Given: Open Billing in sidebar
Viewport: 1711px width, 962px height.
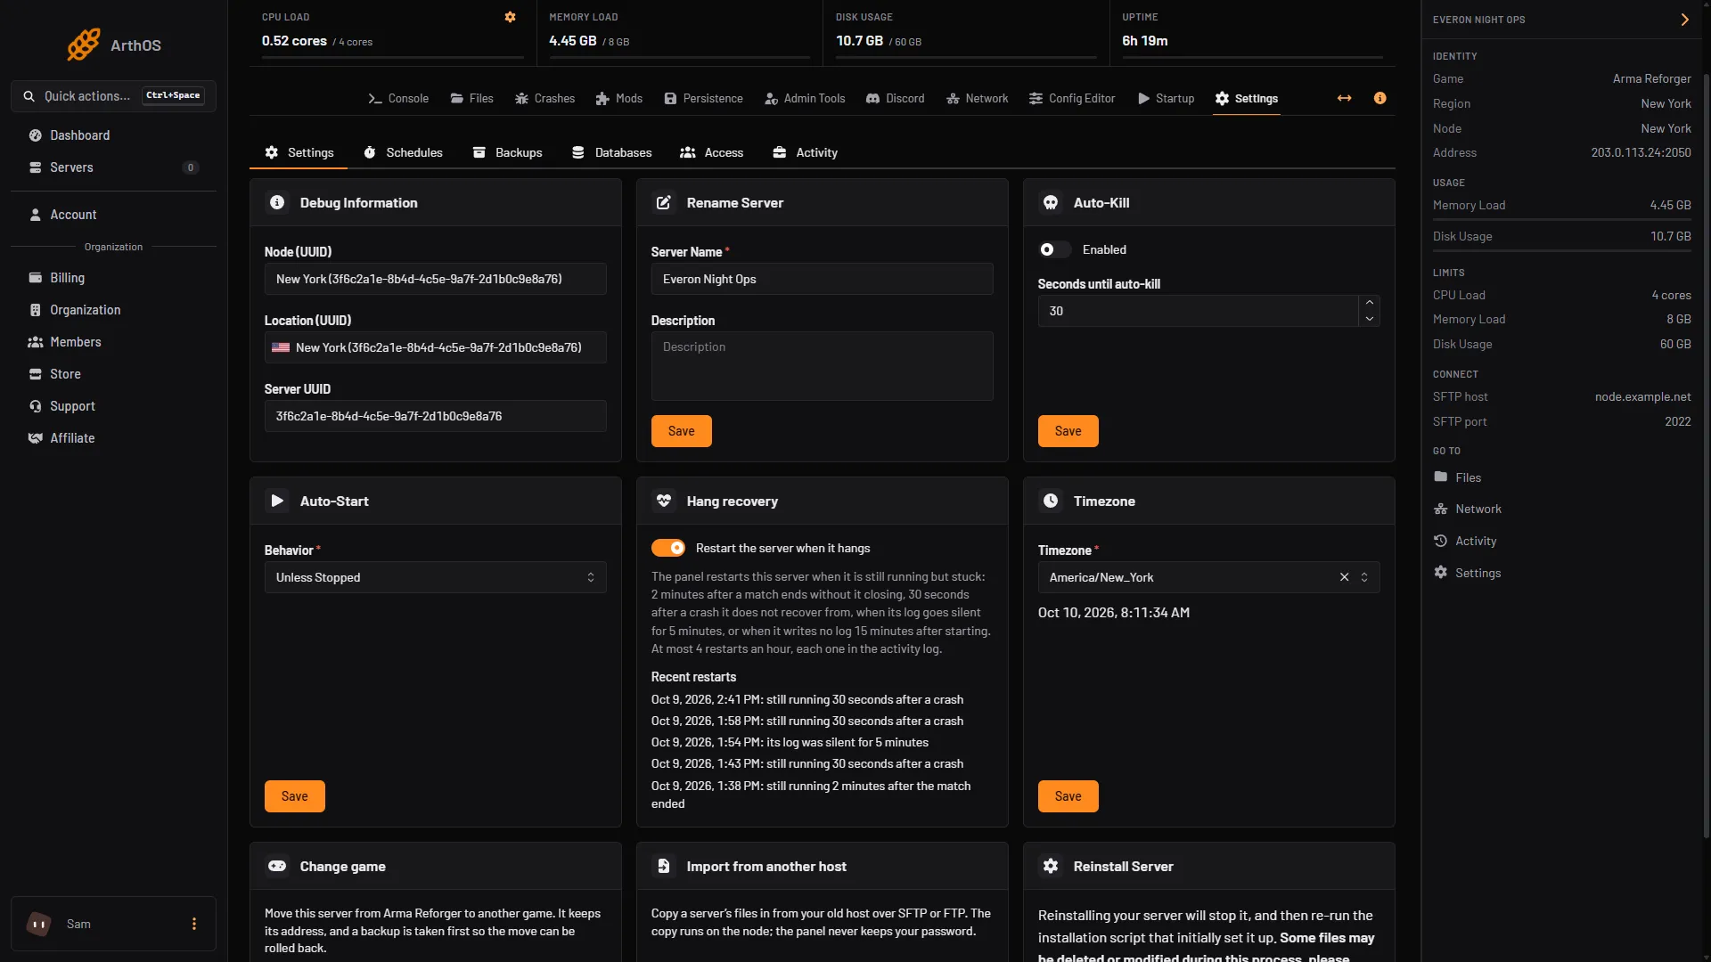Looking at the screenshot, I should 113,278.
